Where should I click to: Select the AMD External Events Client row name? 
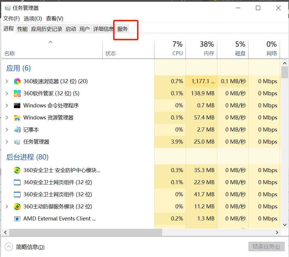coord(59,219)
